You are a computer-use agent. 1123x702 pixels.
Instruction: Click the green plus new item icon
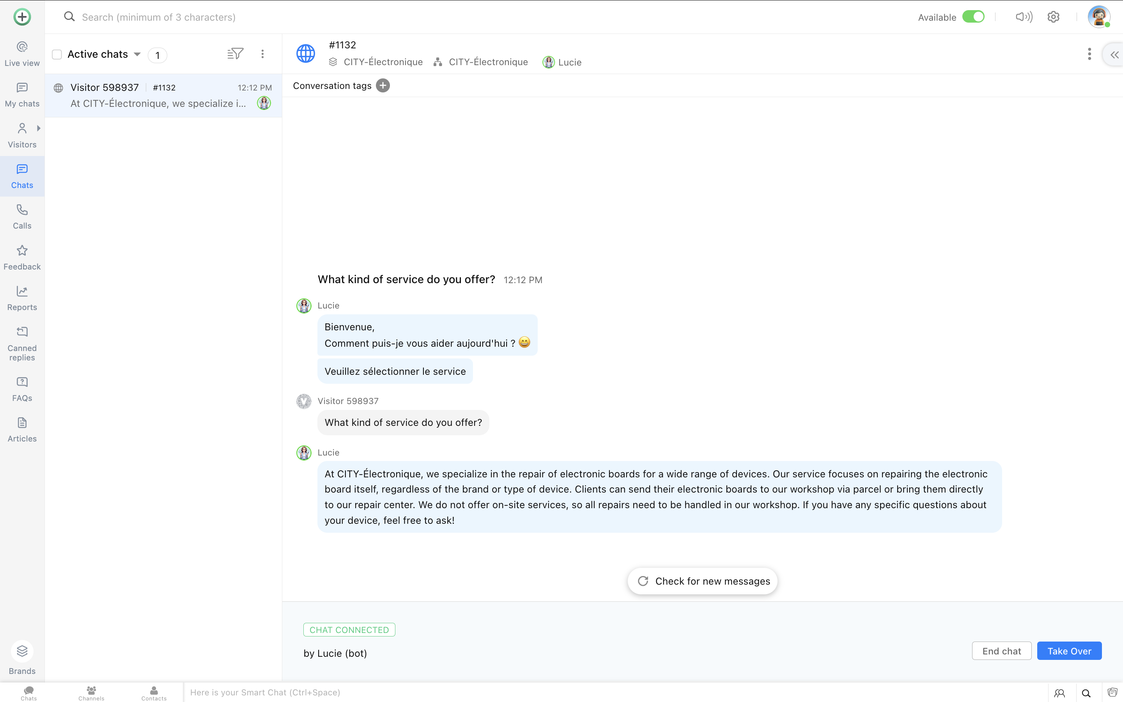click(x=22, y=17)
